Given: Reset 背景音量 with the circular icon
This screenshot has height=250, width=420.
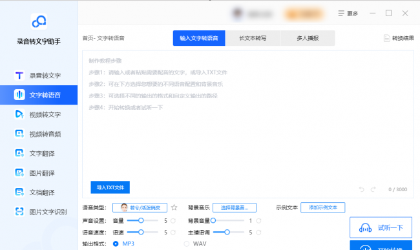Looking at the screenshot, I should 258,221.
